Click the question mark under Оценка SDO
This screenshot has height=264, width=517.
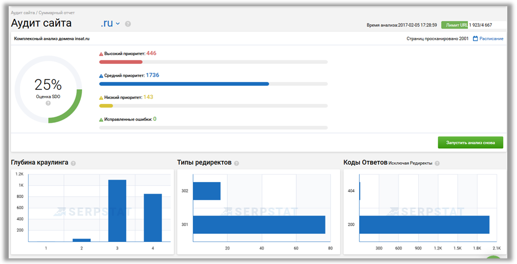coord(48,103)
